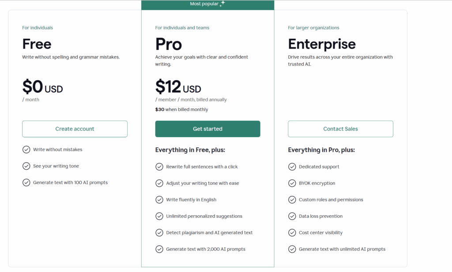
Task: Click checkmark beside Data loss prevention
Action: tap(292, 216)
